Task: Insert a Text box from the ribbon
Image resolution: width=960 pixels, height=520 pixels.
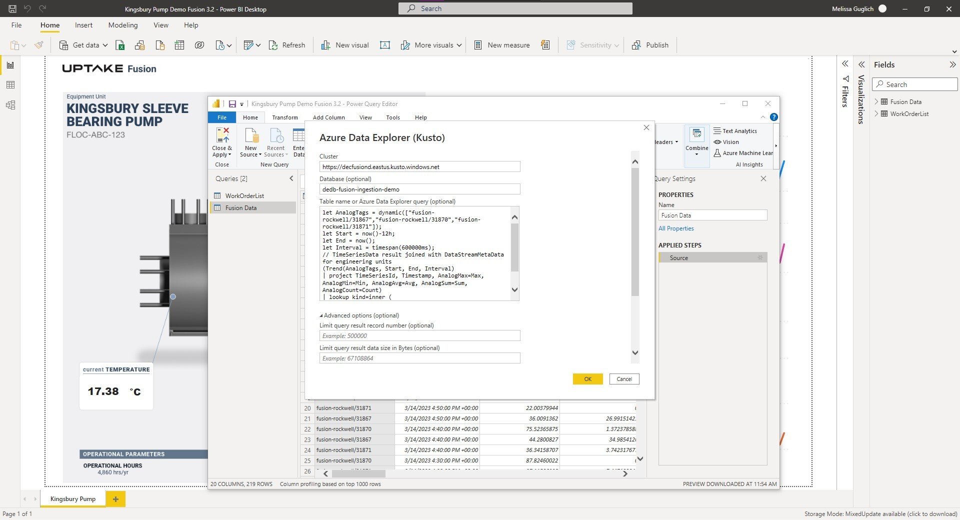Action: 385,45
